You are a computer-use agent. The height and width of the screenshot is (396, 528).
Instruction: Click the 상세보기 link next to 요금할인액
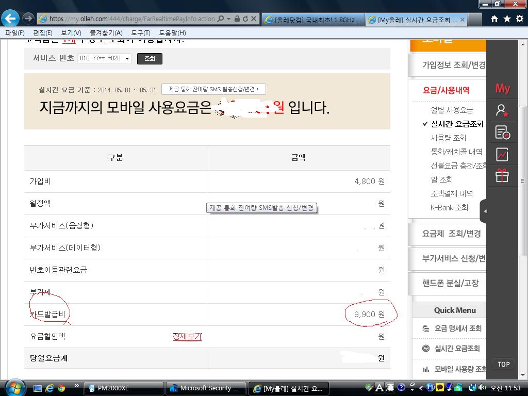coord(187,337)
